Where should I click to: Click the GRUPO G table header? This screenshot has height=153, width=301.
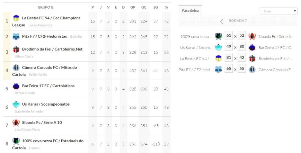(45, 7)
